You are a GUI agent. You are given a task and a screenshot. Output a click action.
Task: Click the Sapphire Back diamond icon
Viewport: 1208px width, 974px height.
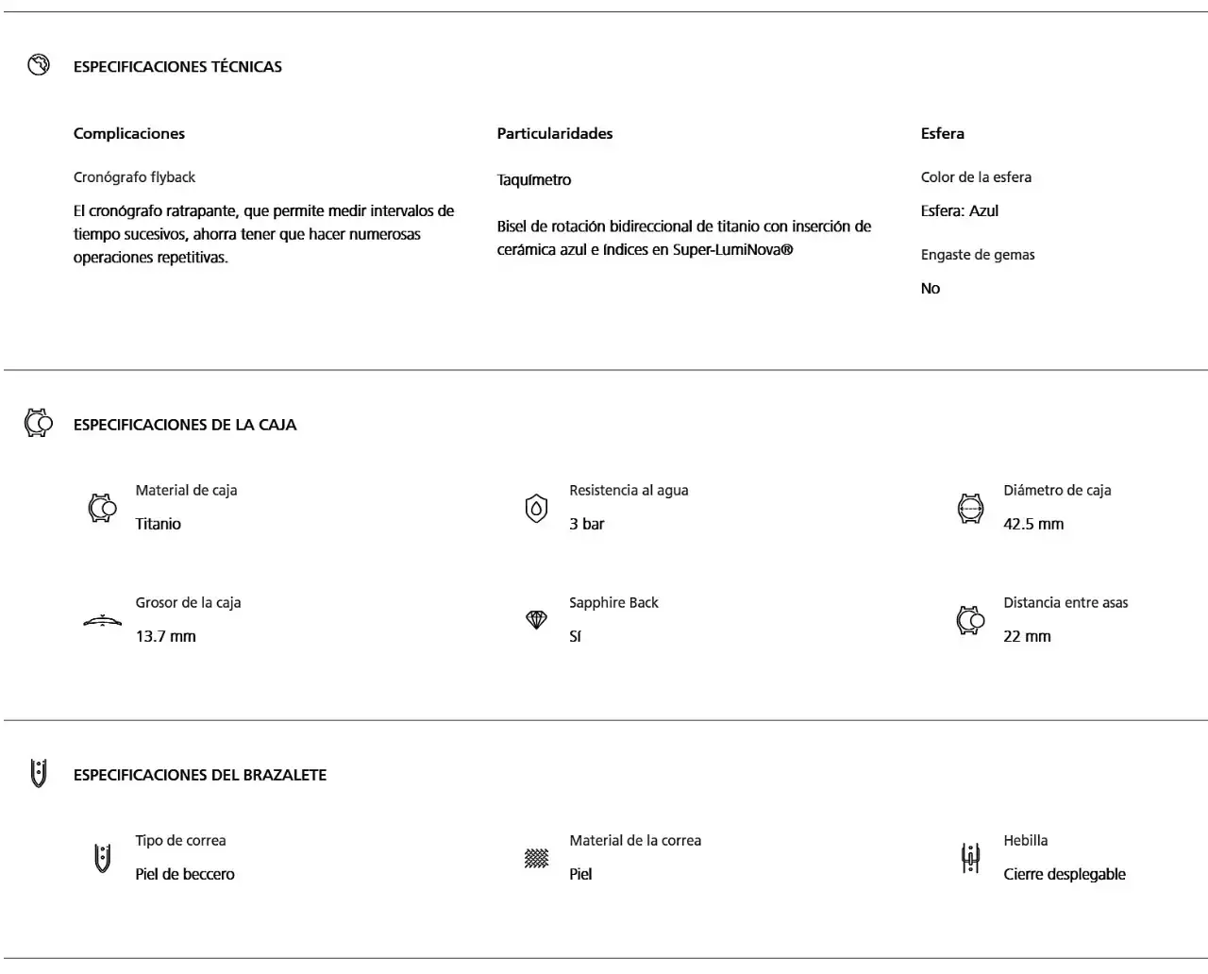pyautogui.click(x=536, y=620)
